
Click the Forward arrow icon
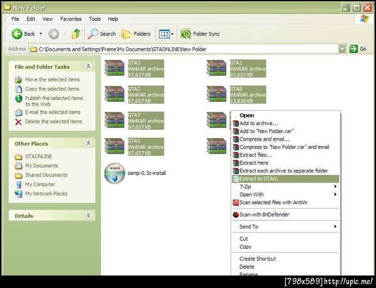[x=53, y=34]
